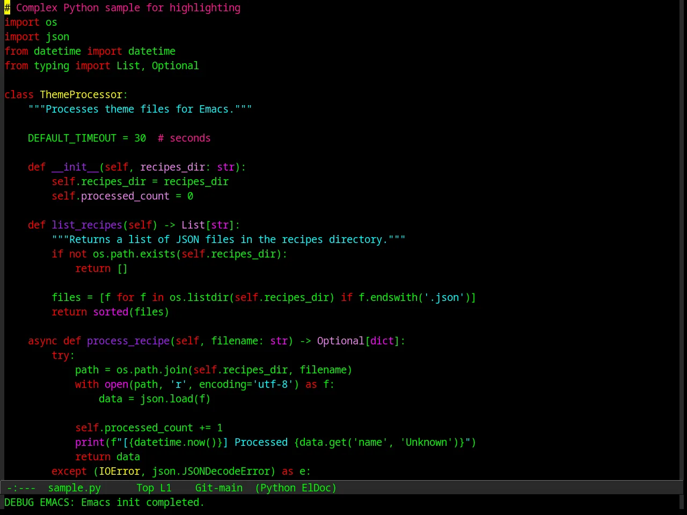Viewport: 687px width, 515px height.
Task: Click the 'sorted' builtin call
Action: [x=111, y=312]
